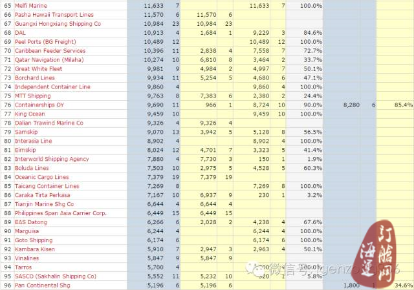Select total TEU 9,070 in Samskip row
This screenshot has height=290, width=414.
tap(155, 132)
